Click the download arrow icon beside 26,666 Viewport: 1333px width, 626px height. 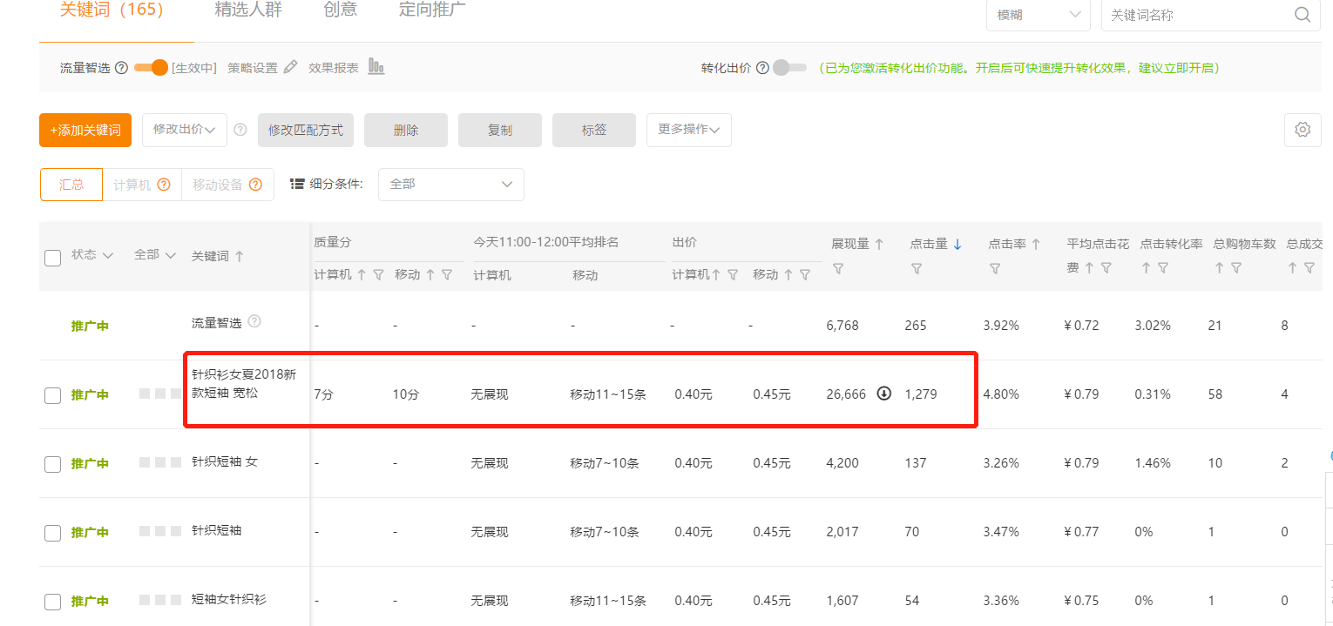click(883, 394)
